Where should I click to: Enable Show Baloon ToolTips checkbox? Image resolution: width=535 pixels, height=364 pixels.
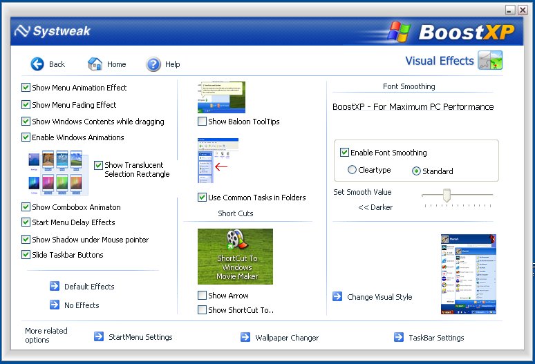(x=202, y=122)
